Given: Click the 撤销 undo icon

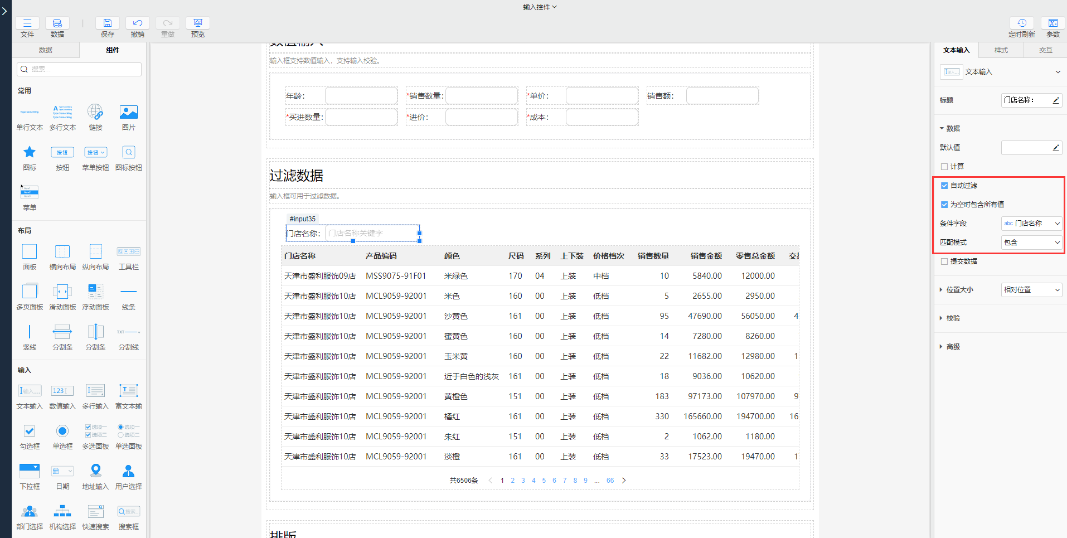Looking at the screenshot, I should coord(138,23).
